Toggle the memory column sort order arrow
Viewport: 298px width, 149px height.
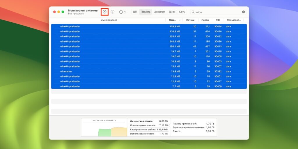pyautogui.click(x=180, y=20)
